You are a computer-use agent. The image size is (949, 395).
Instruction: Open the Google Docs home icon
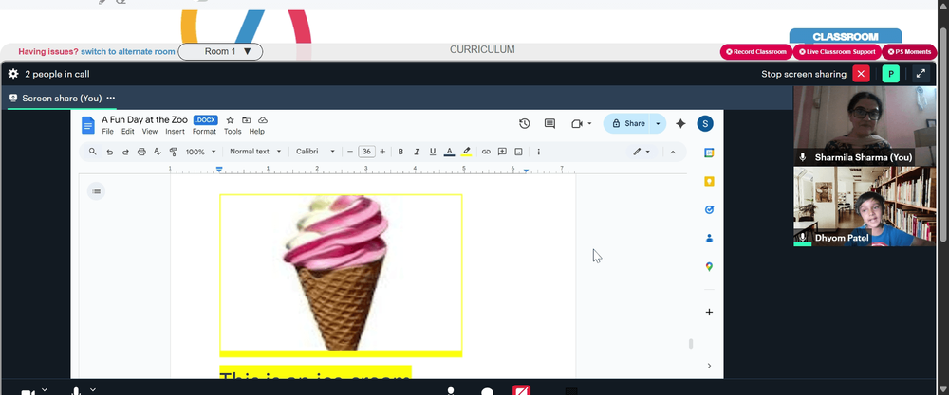88,125
